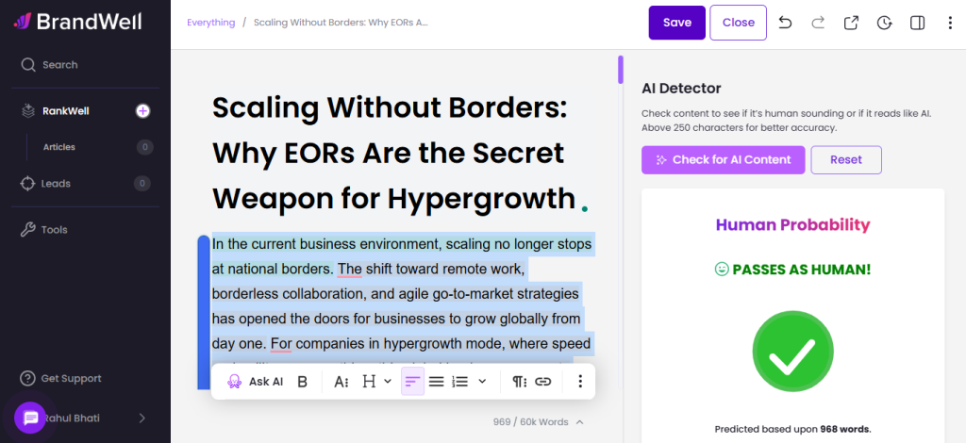Toggle bold formatting on selection
966x443 pixels.
coord(303,382)
